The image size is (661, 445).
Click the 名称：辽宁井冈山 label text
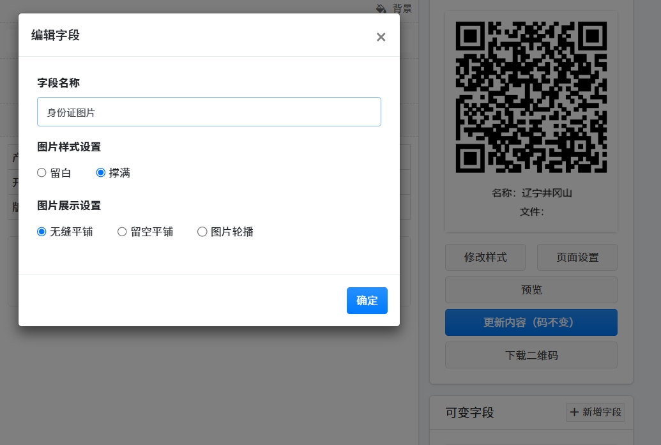(531, 193)
